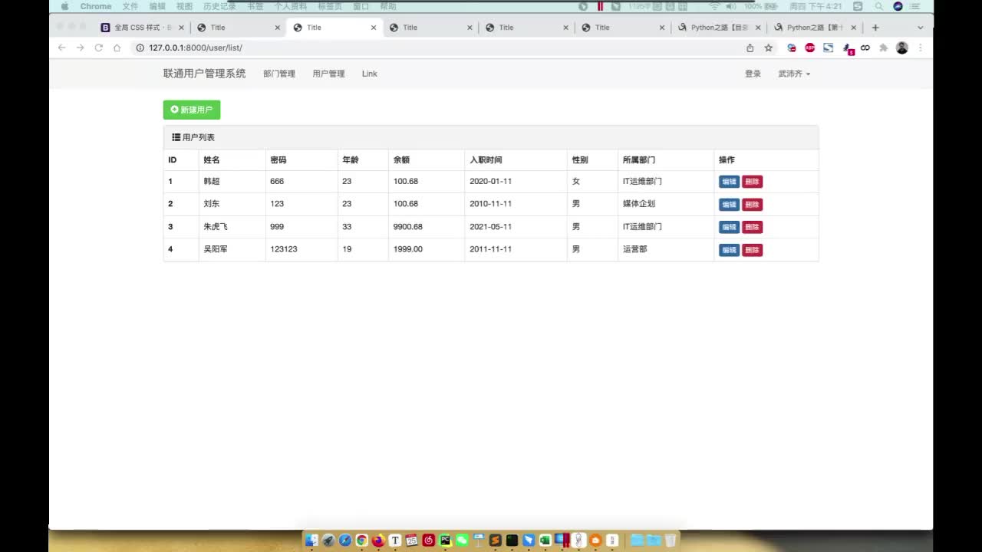Close the 全局 CSS 样式 tab
This screenshot has width=982, height=552.
pos(181,28)
